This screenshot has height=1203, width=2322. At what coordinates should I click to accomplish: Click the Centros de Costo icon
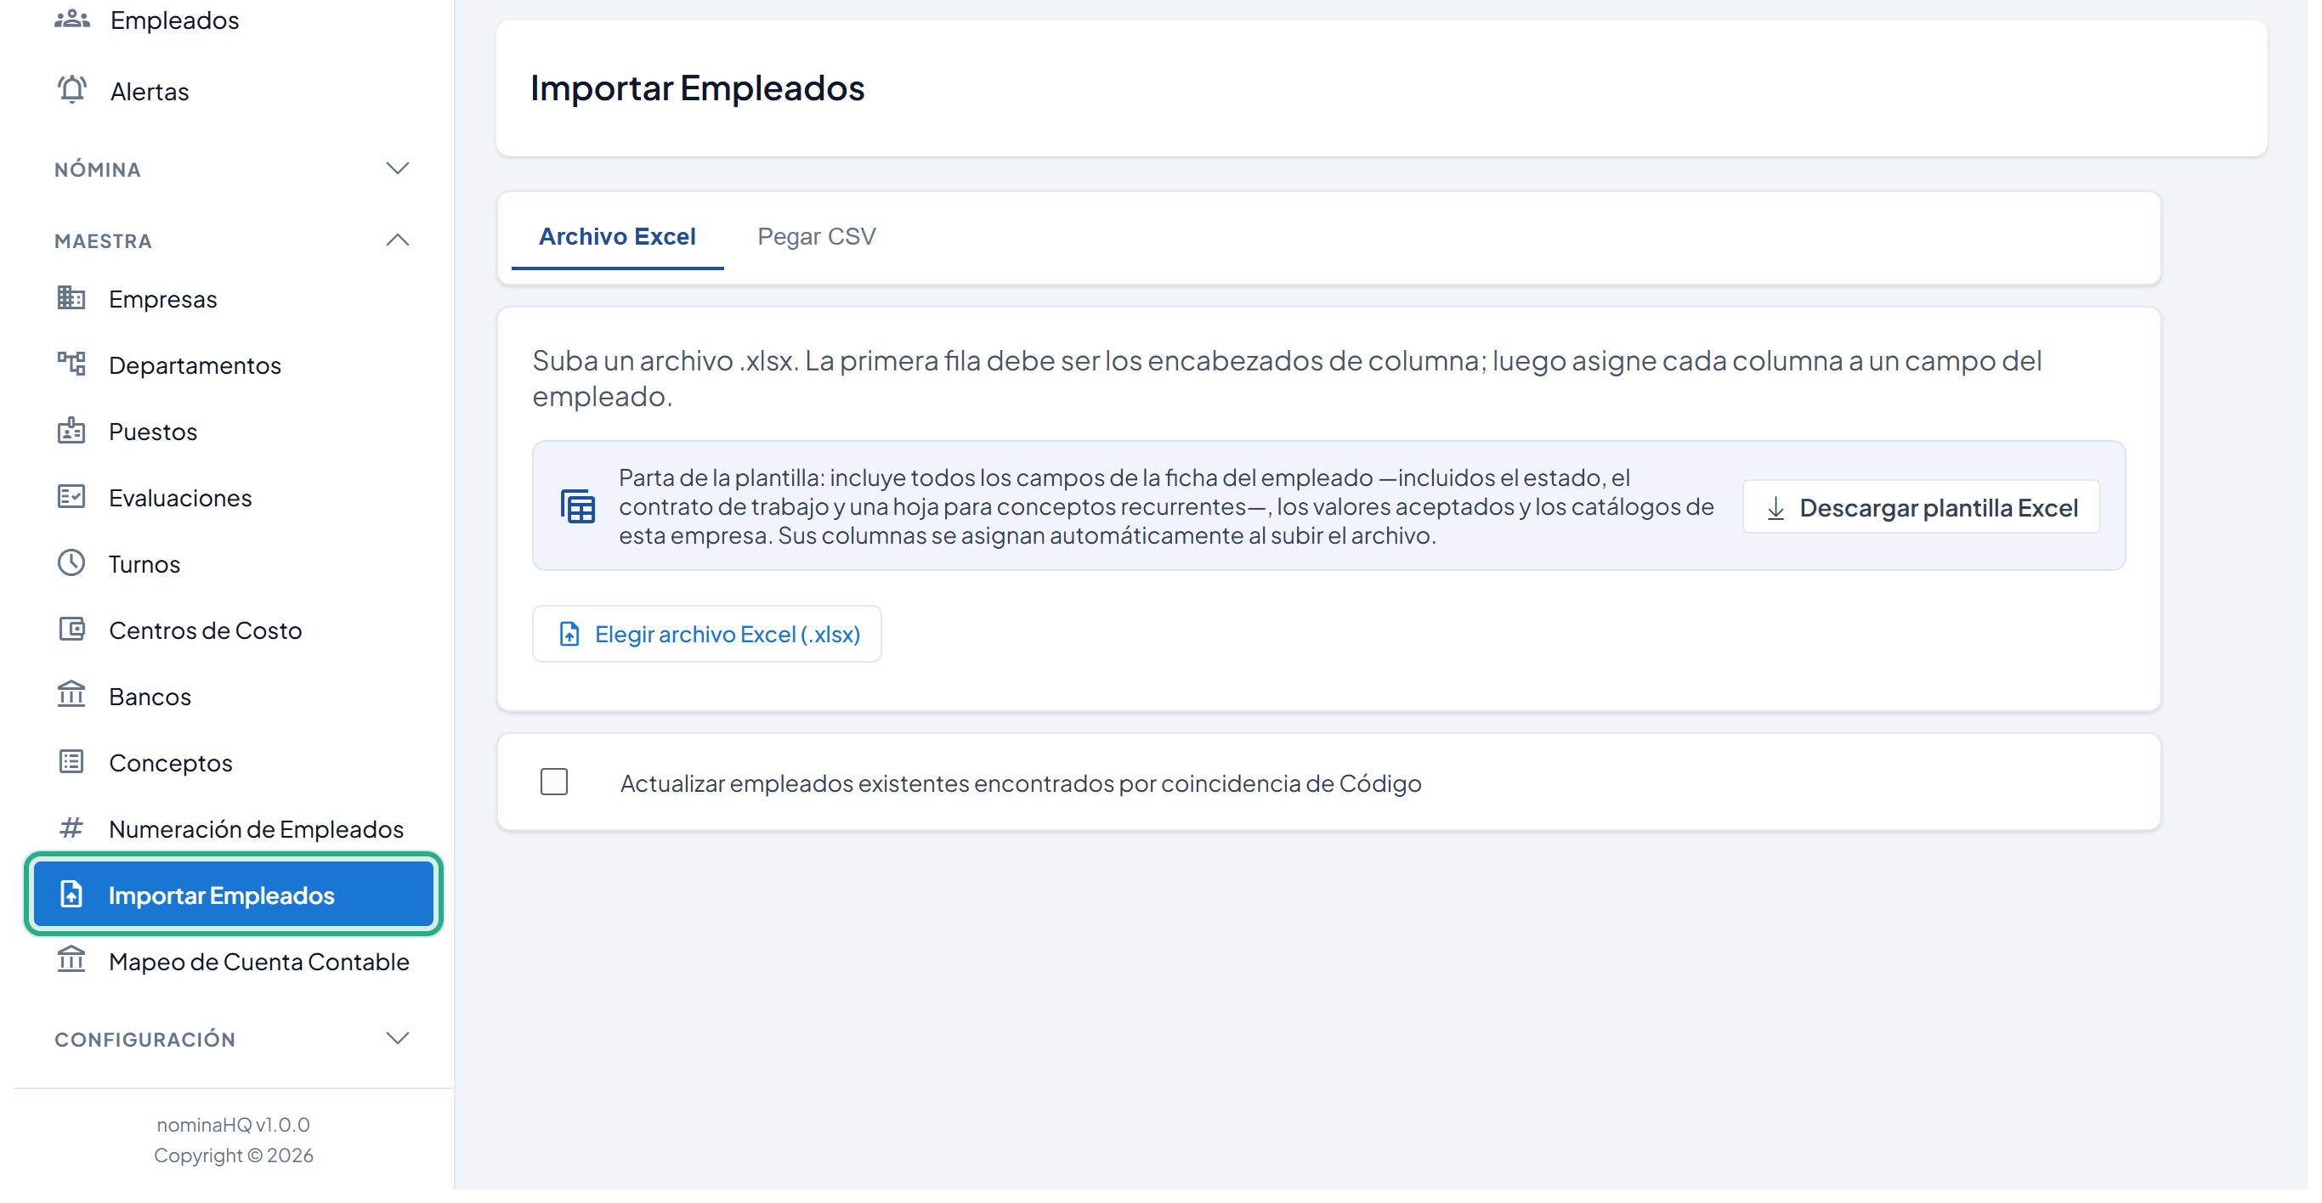(71, 633)
